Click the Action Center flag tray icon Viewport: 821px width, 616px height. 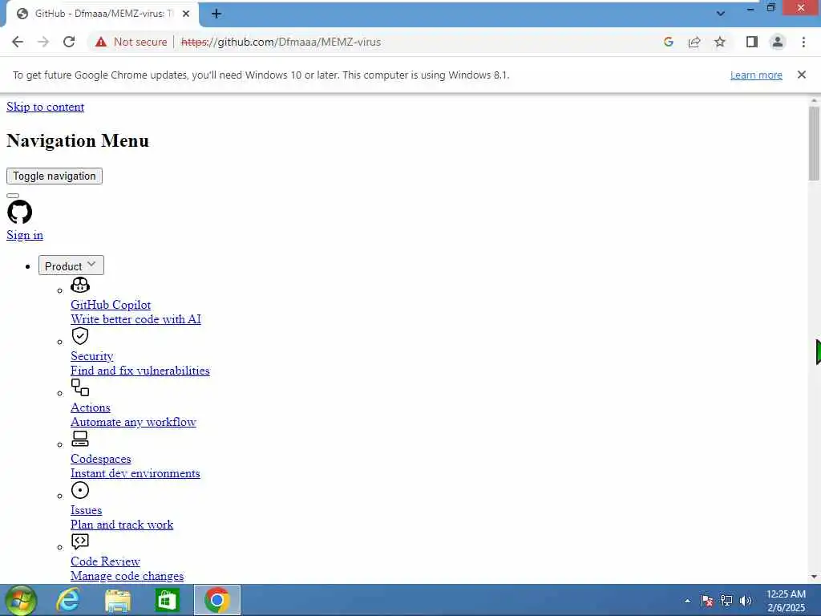tap(707, 601)
